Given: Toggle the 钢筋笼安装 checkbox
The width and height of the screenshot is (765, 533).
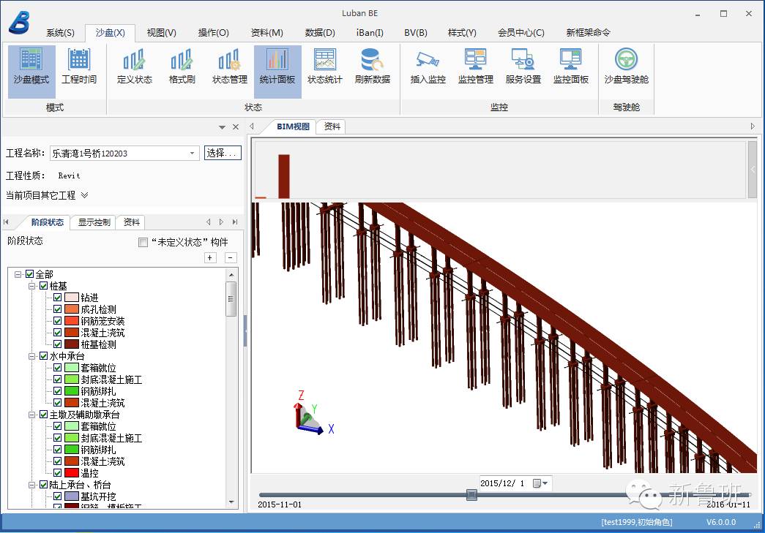Looking at the screenshot, I should [x=57, y=321].
